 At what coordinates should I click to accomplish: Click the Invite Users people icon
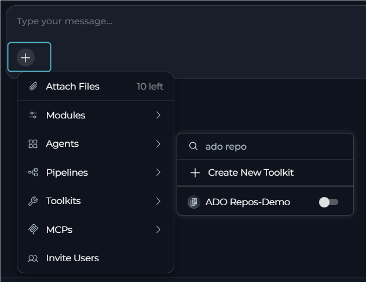point(33,258)
